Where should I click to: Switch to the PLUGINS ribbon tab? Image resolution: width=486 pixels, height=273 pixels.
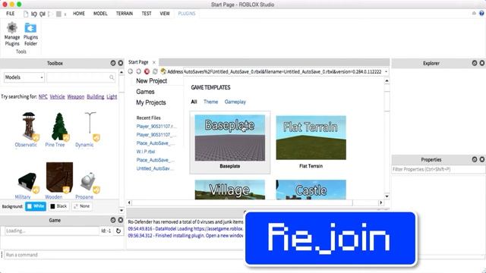tap(187, 14)
